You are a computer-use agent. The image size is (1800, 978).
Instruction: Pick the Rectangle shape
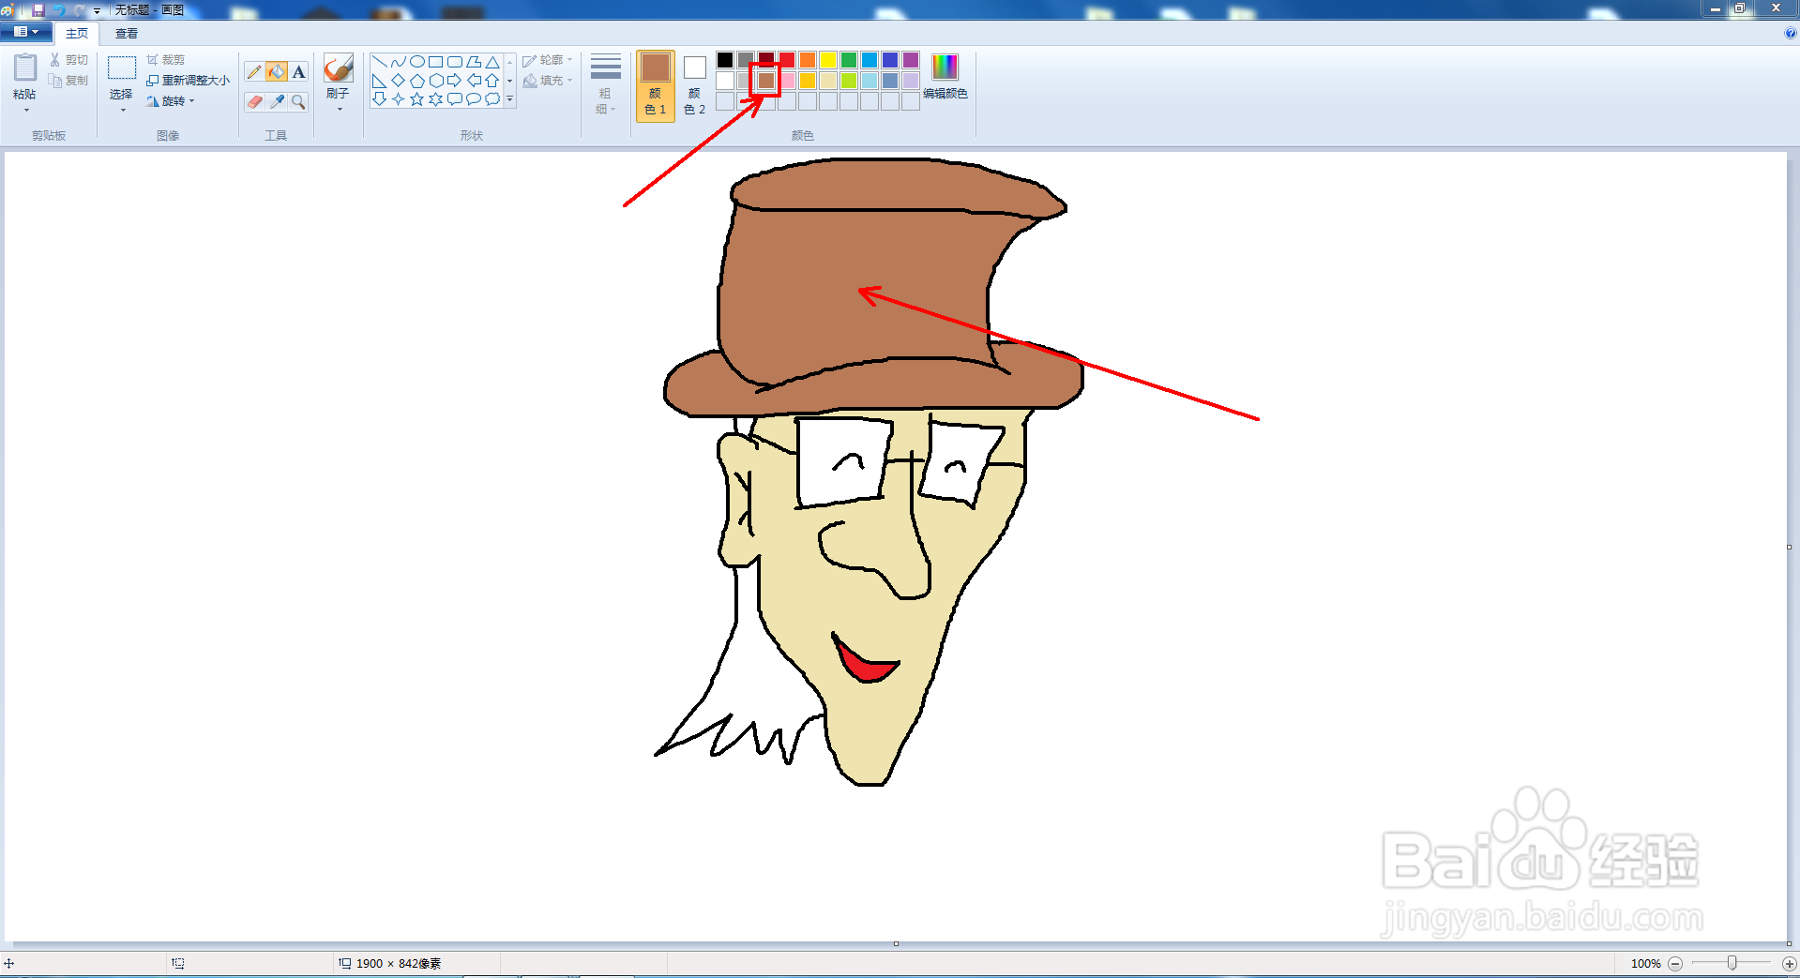(436, 62)
